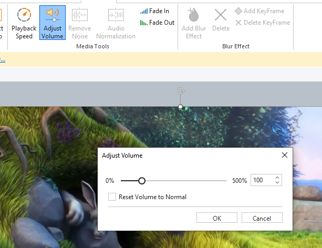This screenshot has height=248, width=322.
Task: Click Cancel in Adjust Volume dialog
Action: (262, 218)
